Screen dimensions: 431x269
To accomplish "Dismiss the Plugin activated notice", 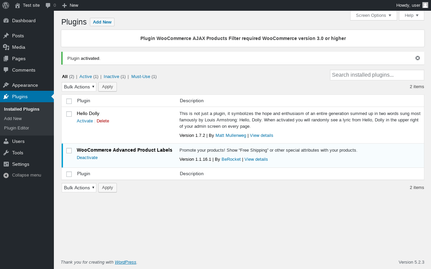I will (418, 58).
